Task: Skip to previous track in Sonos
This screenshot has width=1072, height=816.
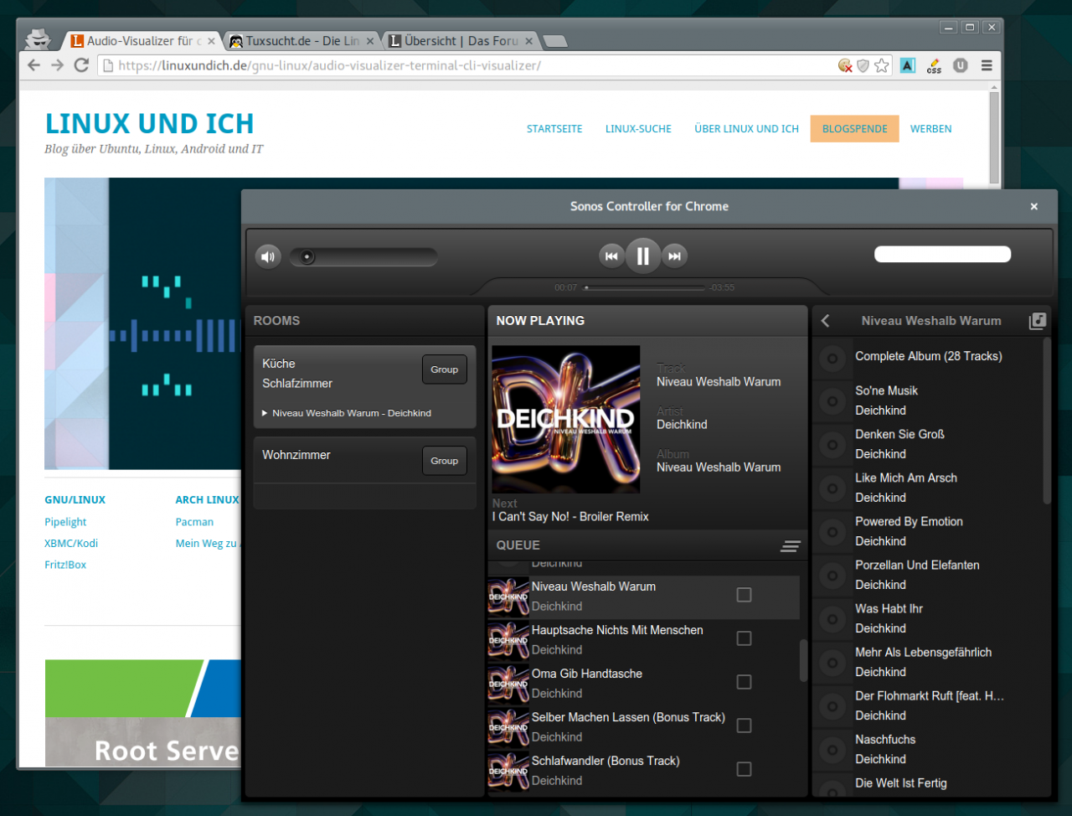Action: click(611, 256)
